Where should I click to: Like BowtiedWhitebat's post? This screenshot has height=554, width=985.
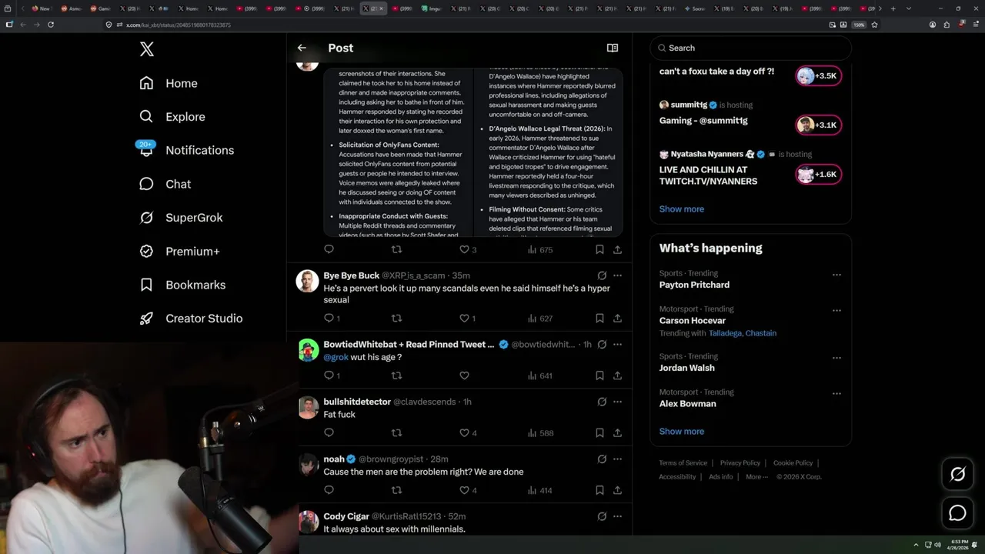pyautogui.click(x=464, y=375)
